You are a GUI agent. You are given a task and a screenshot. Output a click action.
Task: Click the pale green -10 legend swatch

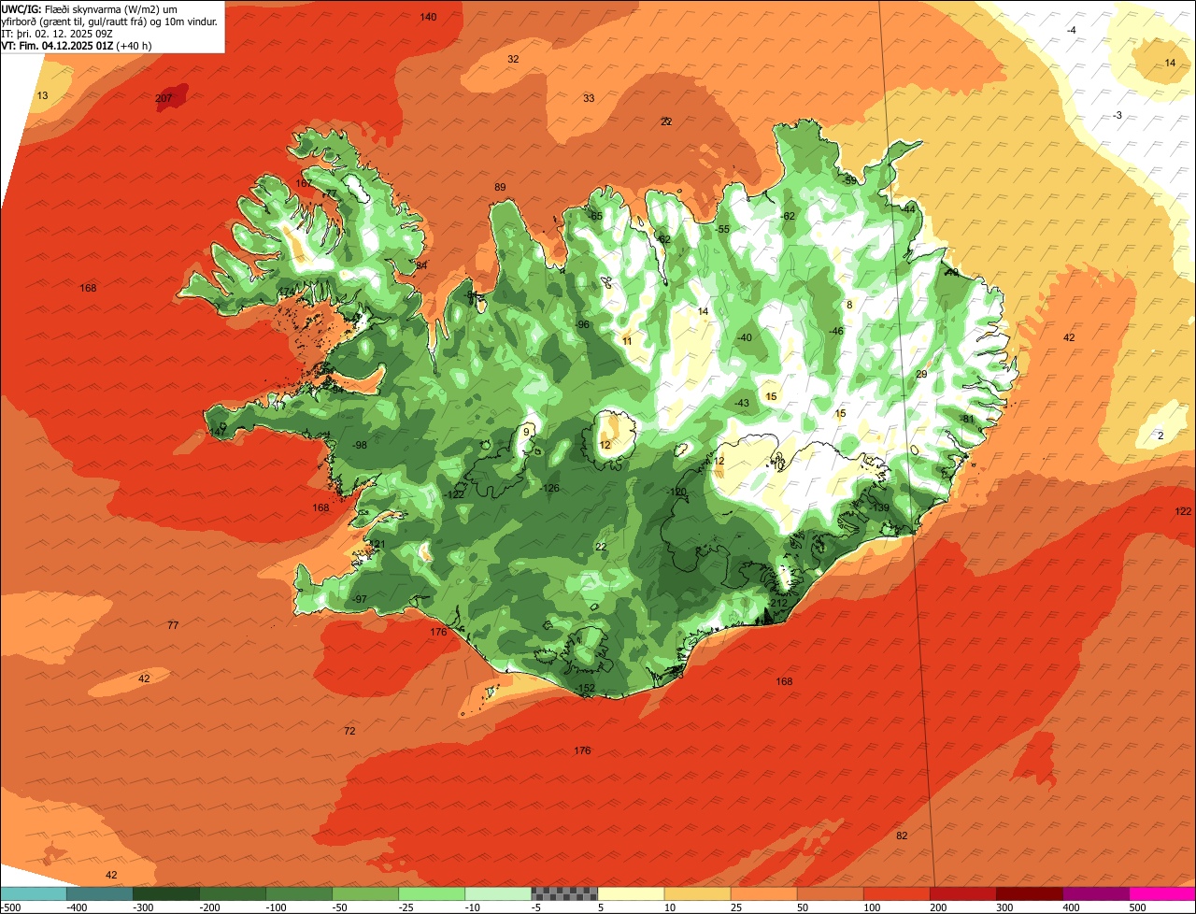tap(497, 893)
